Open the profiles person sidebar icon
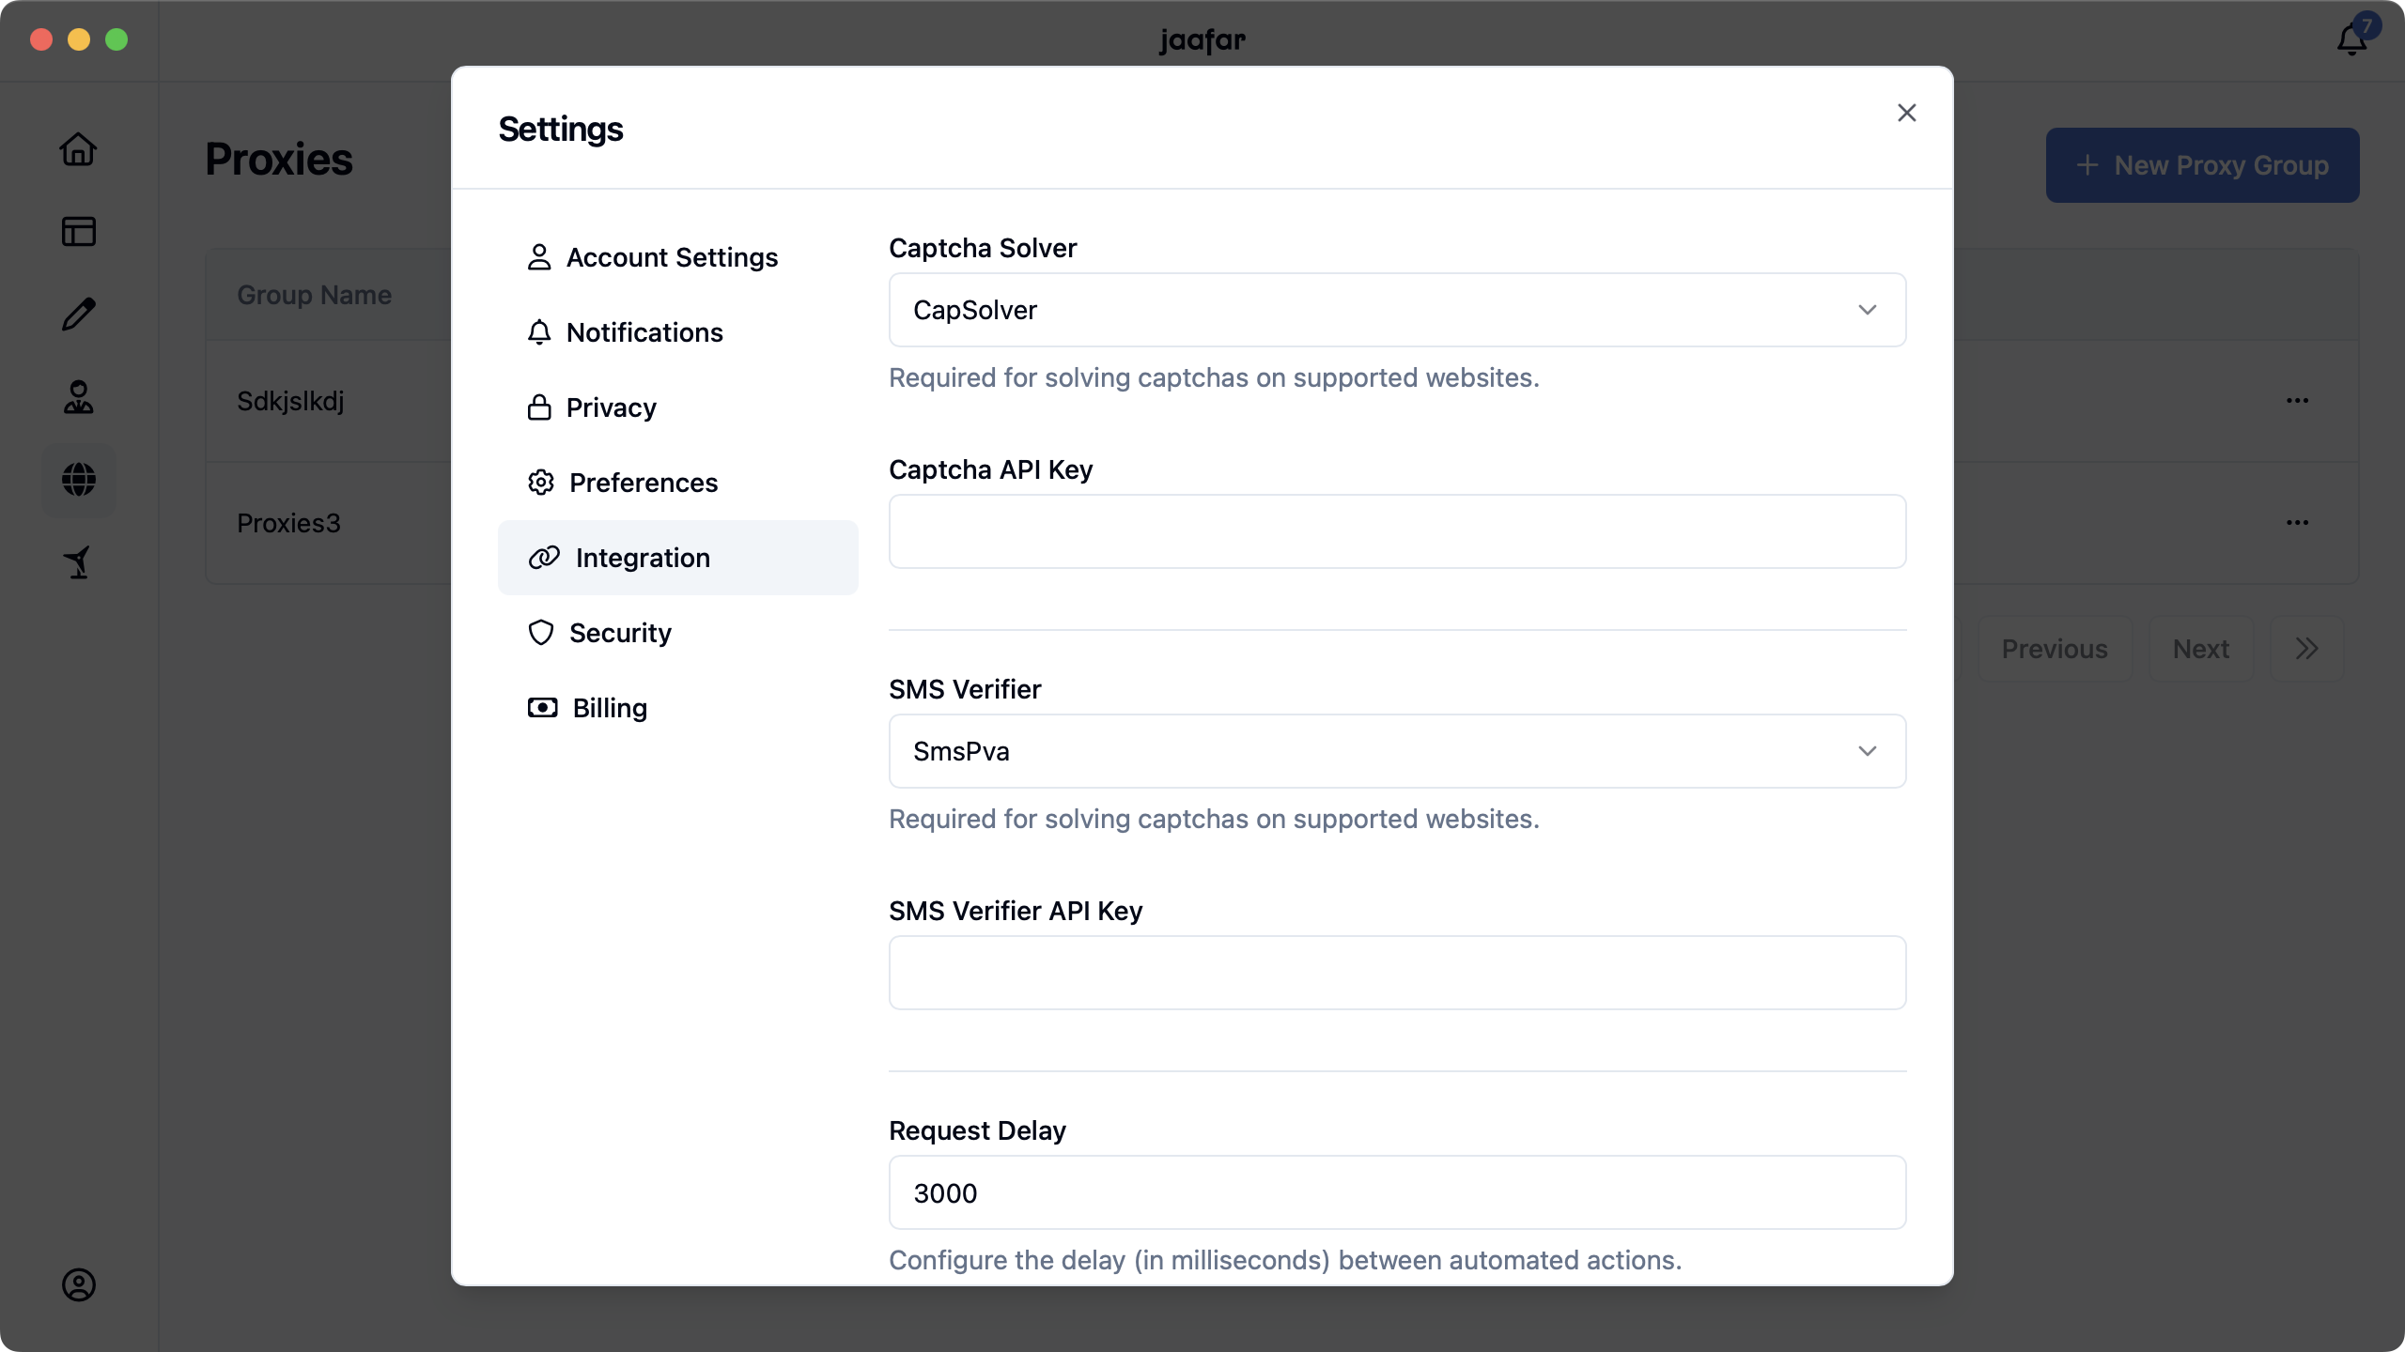The width and height of the screenshot is (2405, 1352). click(x=79, y=396)
